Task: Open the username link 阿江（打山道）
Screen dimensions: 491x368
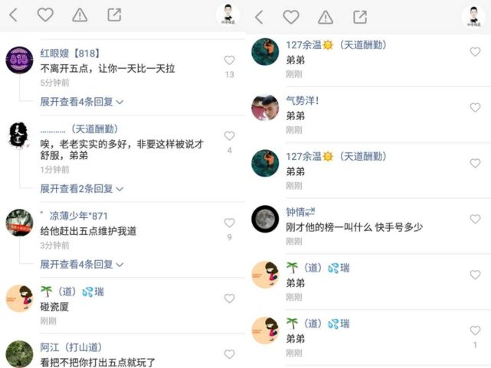Action: [71, 347]
